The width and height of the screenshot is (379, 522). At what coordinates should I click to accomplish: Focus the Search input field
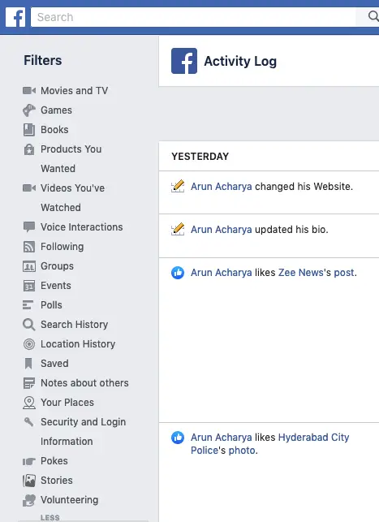193,17
